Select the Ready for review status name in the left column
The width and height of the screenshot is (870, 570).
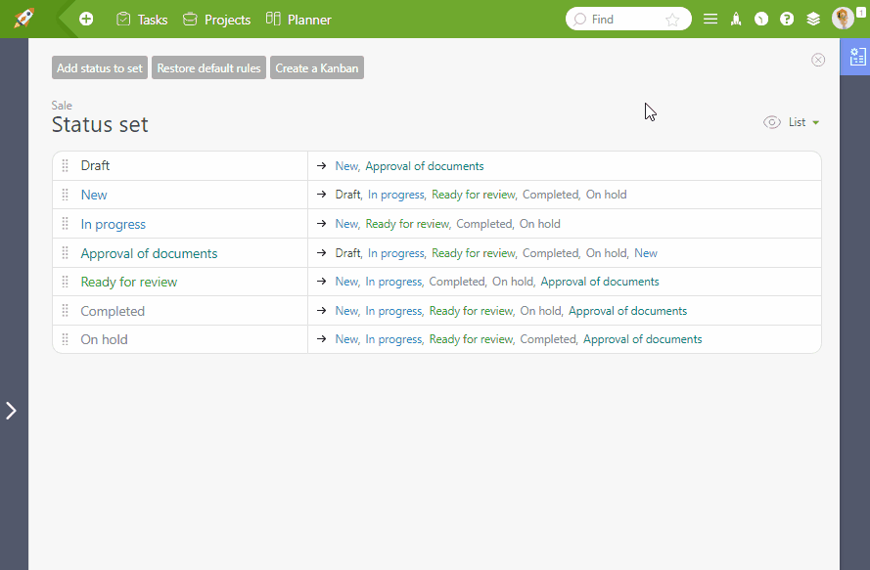click(129, 282)
